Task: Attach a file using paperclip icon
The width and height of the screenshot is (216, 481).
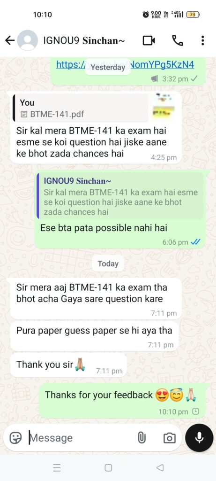Action: click(142, 438)
